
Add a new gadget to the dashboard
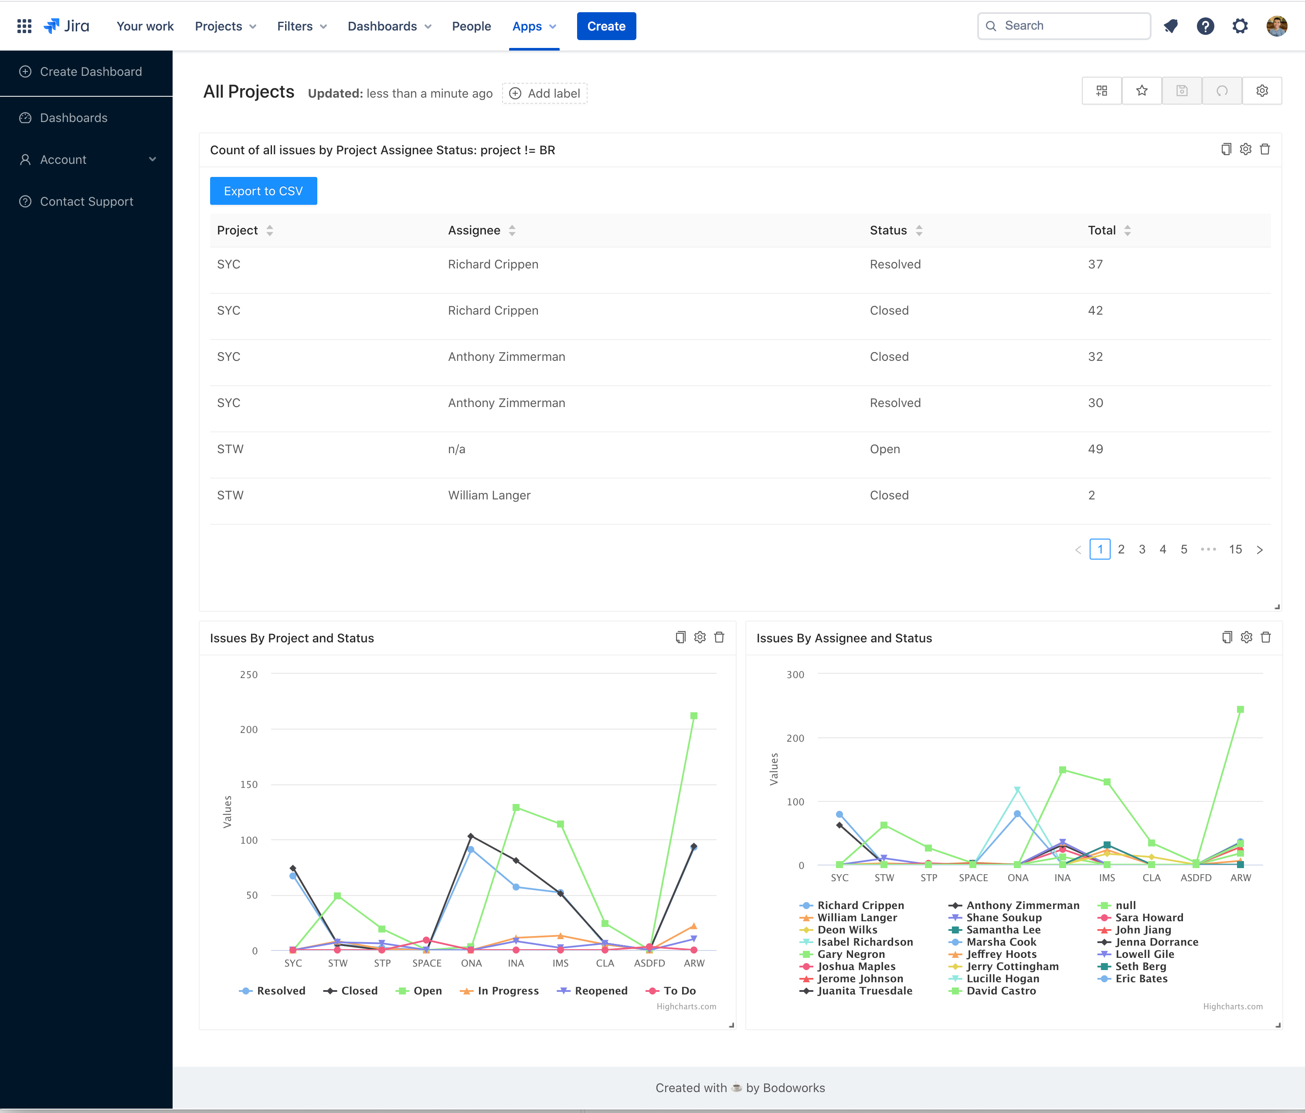pos(1101,90)
